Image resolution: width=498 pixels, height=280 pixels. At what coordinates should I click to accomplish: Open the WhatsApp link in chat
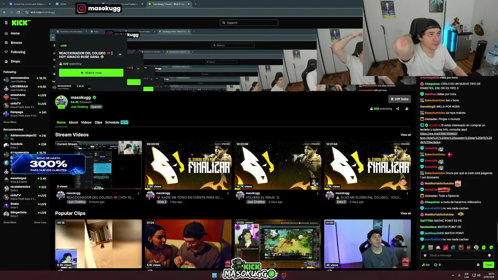(456, 138)
